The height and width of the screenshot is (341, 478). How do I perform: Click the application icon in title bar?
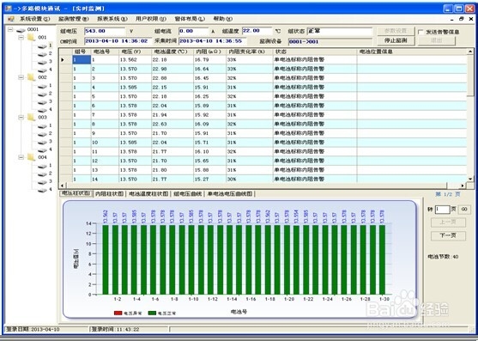pyautogui.click(x=8, y=9)
